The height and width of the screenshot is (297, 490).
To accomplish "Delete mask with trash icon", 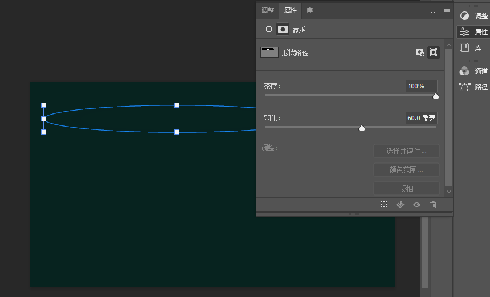I will [433, 205].
